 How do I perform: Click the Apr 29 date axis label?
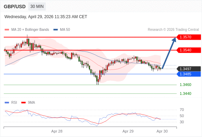coord(128,131)
